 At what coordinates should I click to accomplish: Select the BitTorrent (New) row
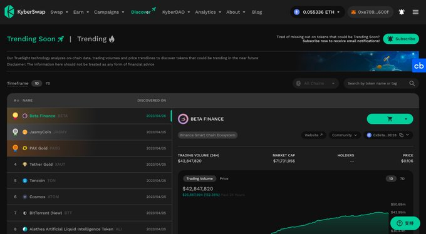pos(90,213)
